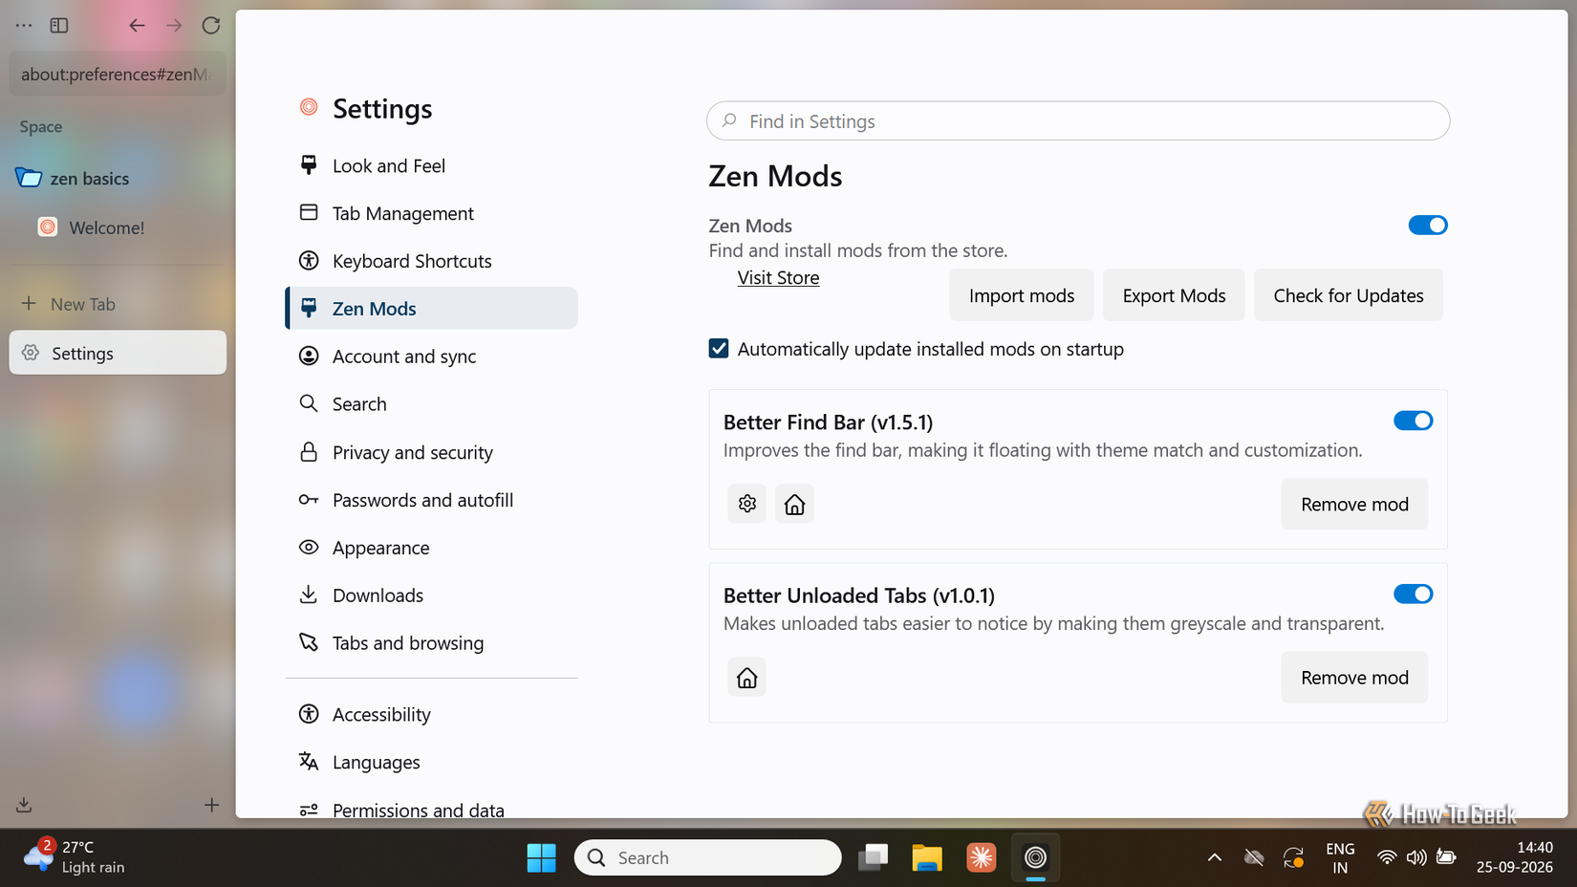The height and width of the screenshot is (887, 1577).
Task: Open the battery status tray icon
Action: pyautogui.click(x=1446, y=857)
